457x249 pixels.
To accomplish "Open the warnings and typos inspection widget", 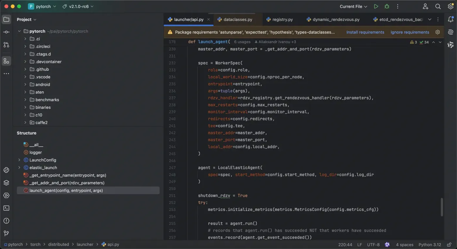I will tap(419, 42).
